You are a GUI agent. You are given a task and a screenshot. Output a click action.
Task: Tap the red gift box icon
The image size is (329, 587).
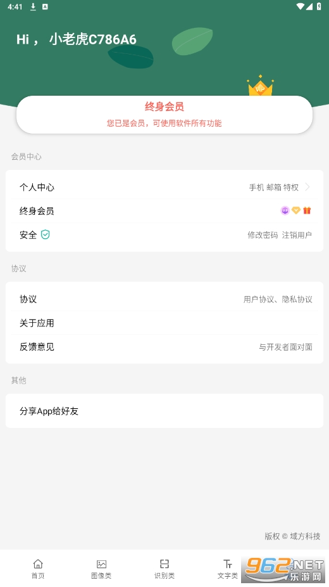coord(307,210)
